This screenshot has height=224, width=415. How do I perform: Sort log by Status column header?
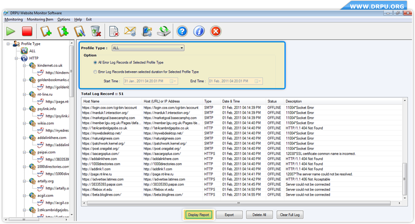(x=274, y=102)
